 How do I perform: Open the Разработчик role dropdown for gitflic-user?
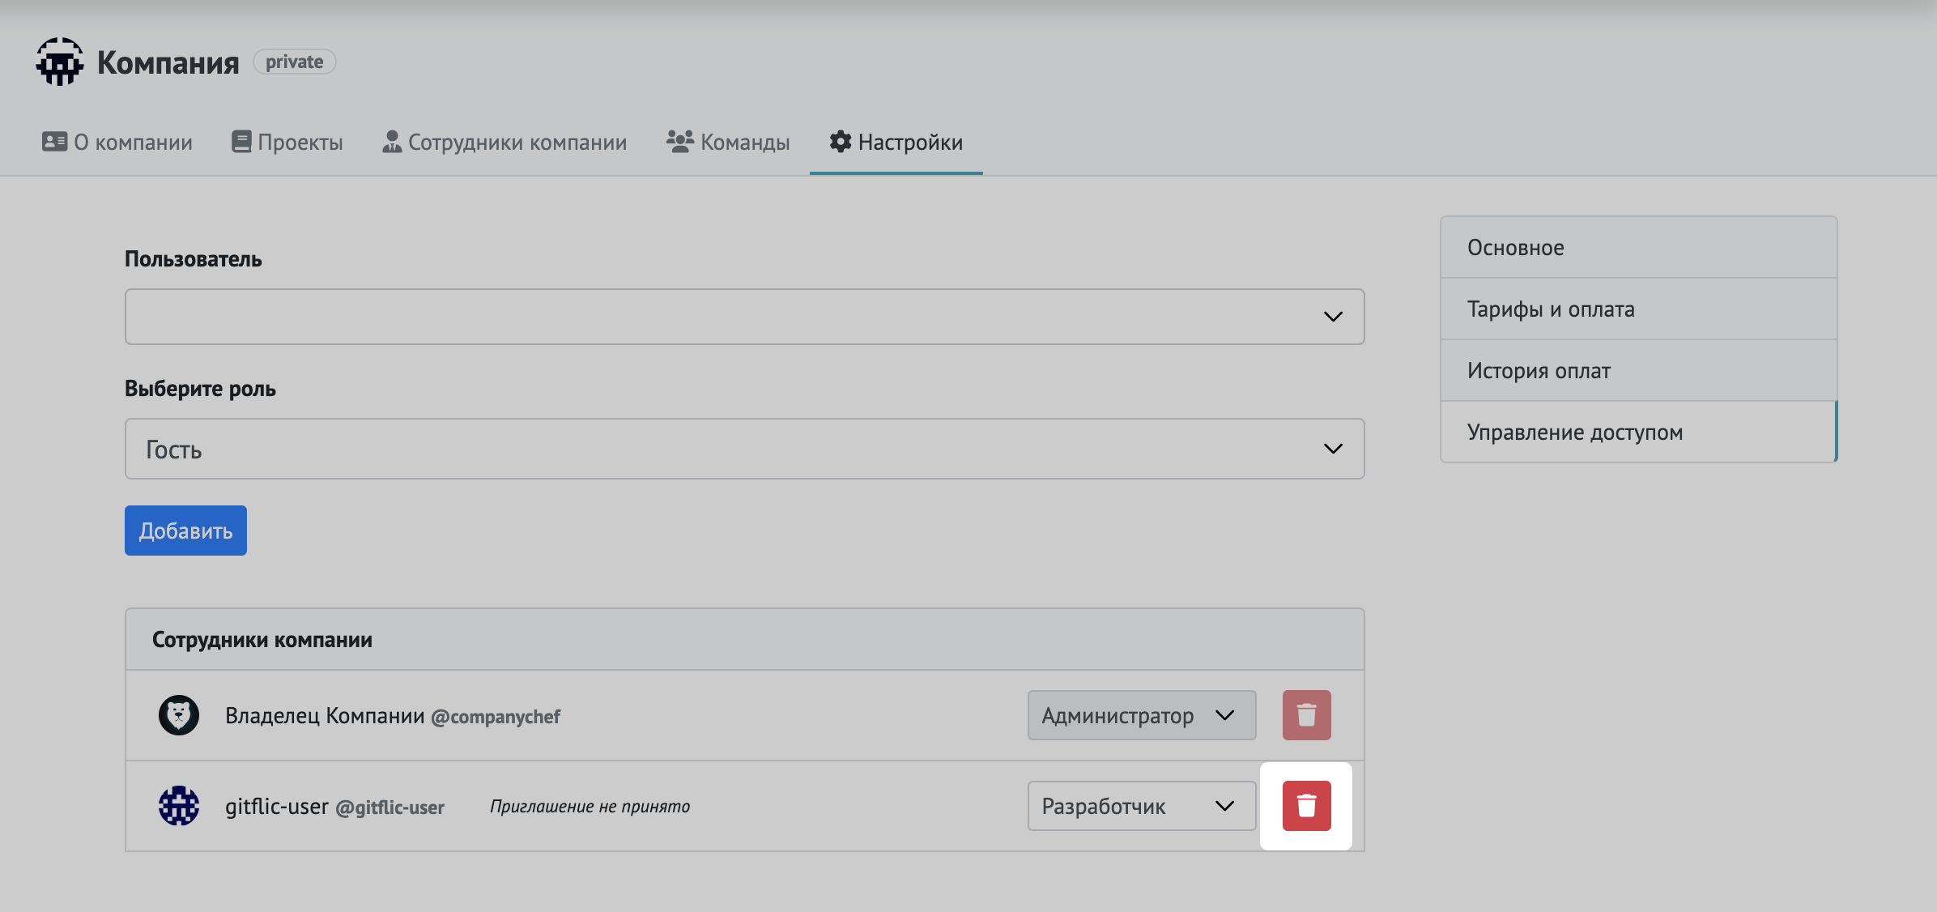tap(1142, 806)
